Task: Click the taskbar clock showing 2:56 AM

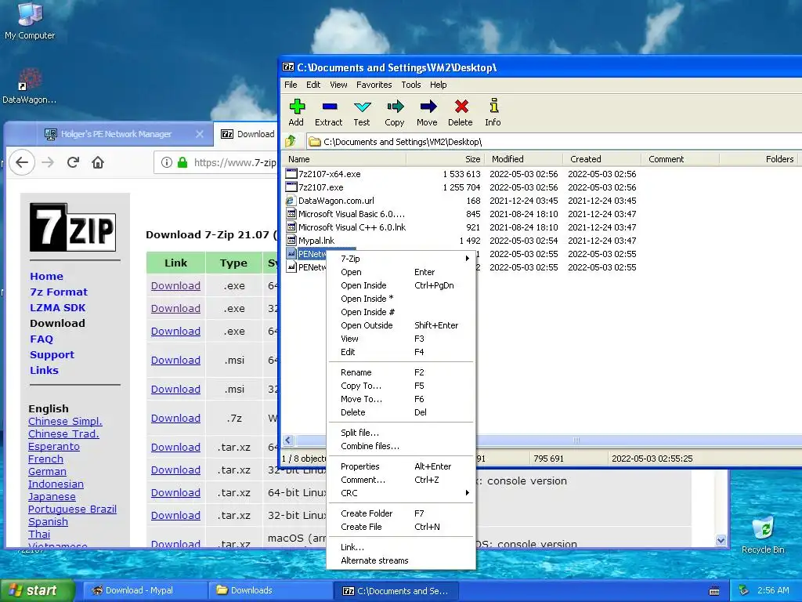Action: tap(773, 591)
